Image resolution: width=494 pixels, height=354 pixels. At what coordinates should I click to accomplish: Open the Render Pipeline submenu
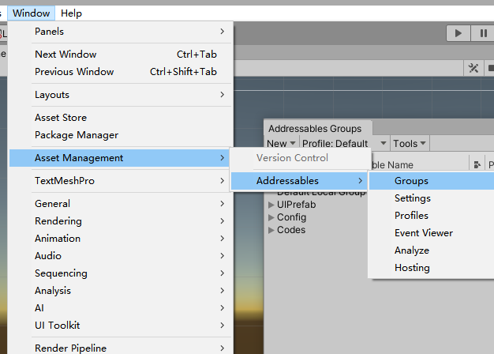tap(121, 348)
